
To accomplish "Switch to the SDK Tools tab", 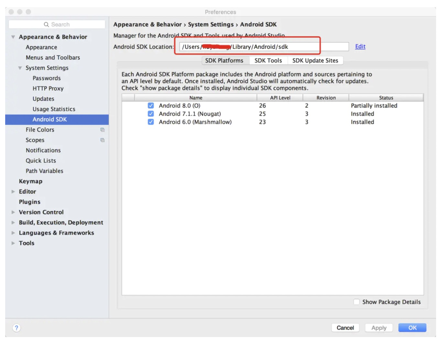I will pyautogui.click(x=268, y=60).
